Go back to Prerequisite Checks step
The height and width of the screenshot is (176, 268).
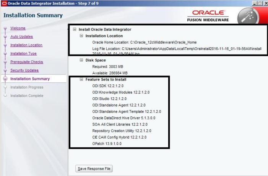pyautogui.click(x=27, y=62)
